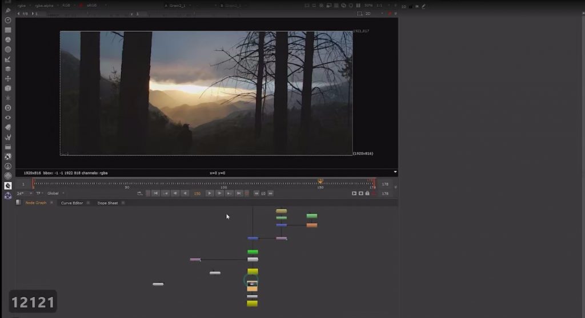Image resolution: width=585 pixels, height=318 pixels.
Task: Open the rgba channel set dropdown
Action: pos(25,6)
